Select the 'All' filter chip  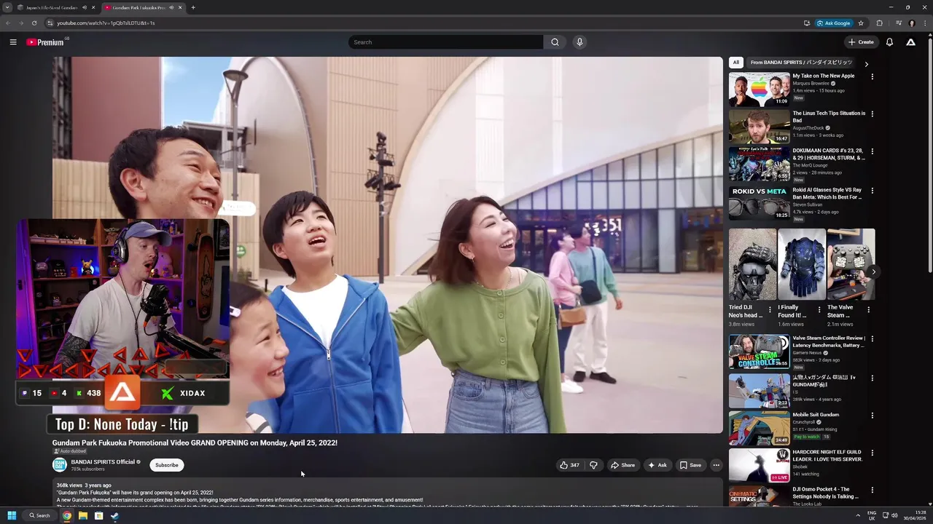tap(736, 63)
